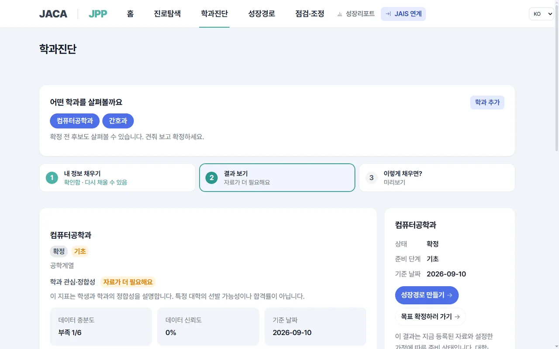
Task: Open the 성장경로 menu
Action: [262, 14]
